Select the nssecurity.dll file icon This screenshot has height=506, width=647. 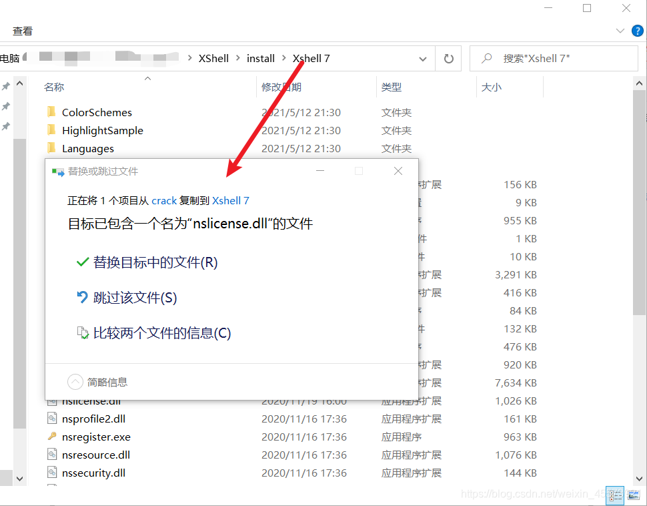[51, 473]
